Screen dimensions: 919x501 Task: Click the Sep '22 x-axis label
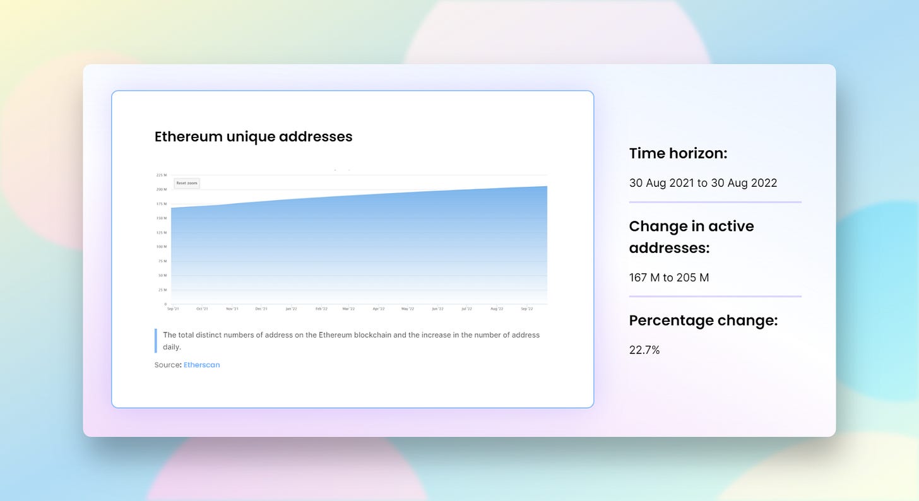(526, 309)
